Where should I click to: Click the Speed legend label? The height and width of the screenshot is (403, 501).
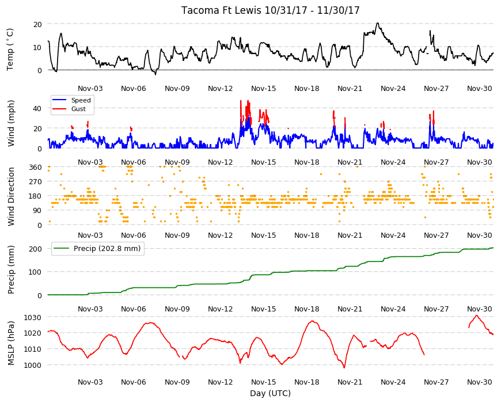tap(81, 100)
